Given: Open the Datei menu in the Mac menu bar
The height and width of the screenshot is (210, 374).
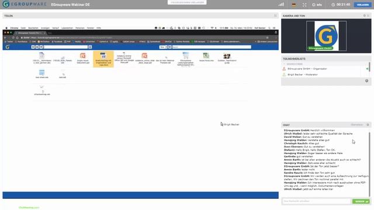Looking at the screenshot, I should pyautogui.click(x=23, y=28).
